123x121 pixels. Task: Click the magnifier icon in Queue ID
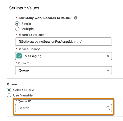coord(108,108)
